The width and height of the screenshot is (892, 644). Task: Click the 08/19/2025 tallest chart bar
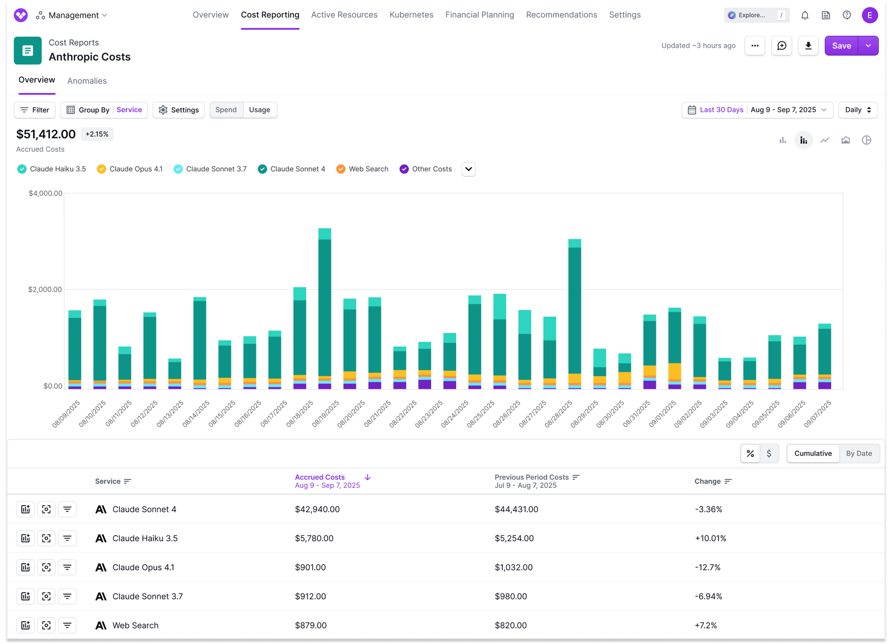[x=325, y=306]
